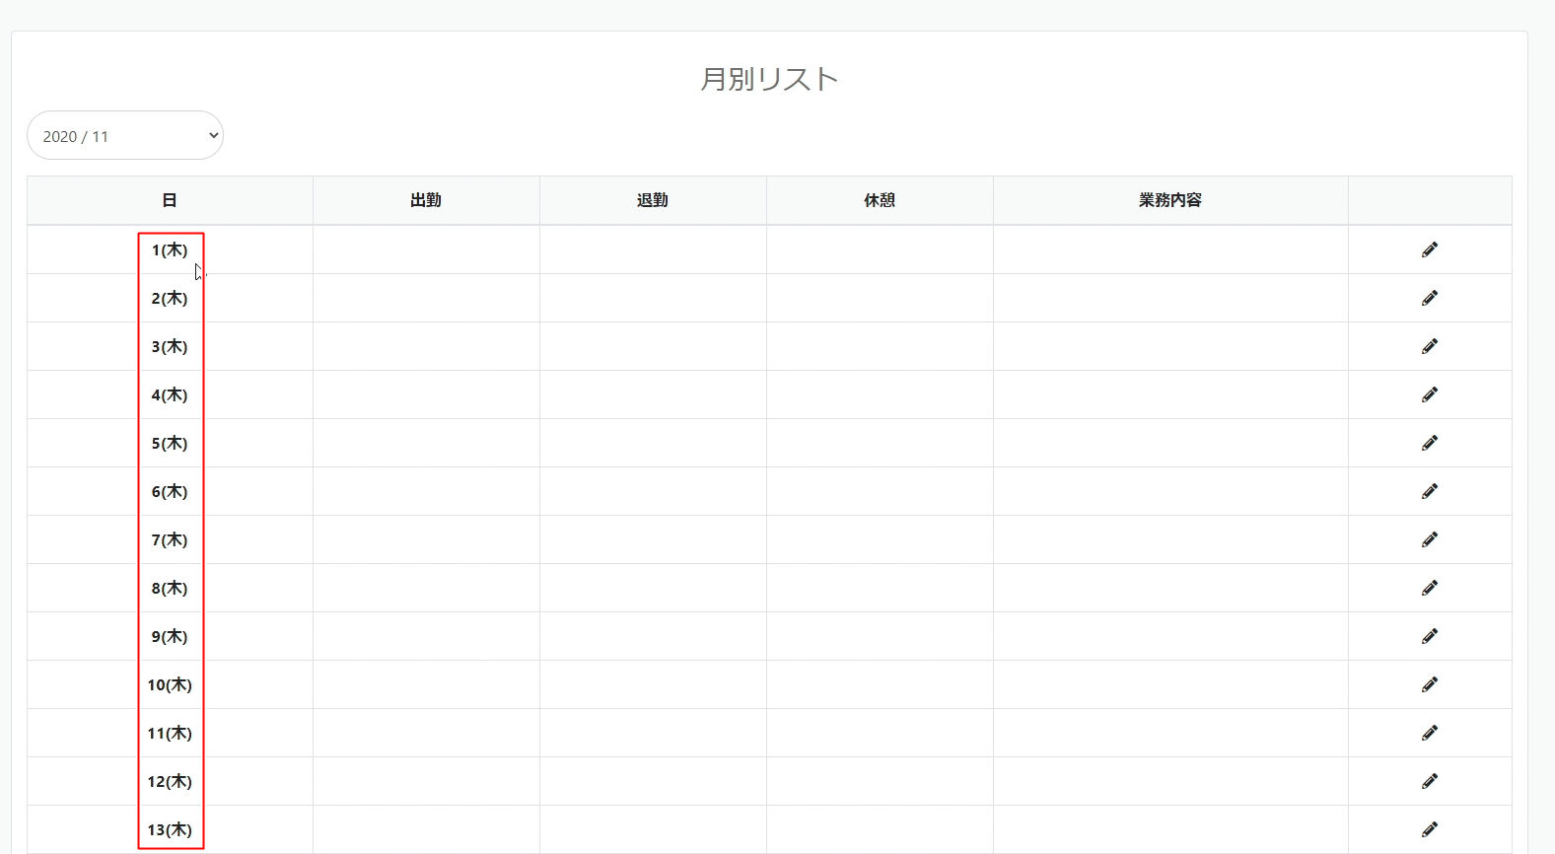This screenshot has width=1555, height=854.
Task: Select the 3(木) date cell
Action: pos(170,346)
